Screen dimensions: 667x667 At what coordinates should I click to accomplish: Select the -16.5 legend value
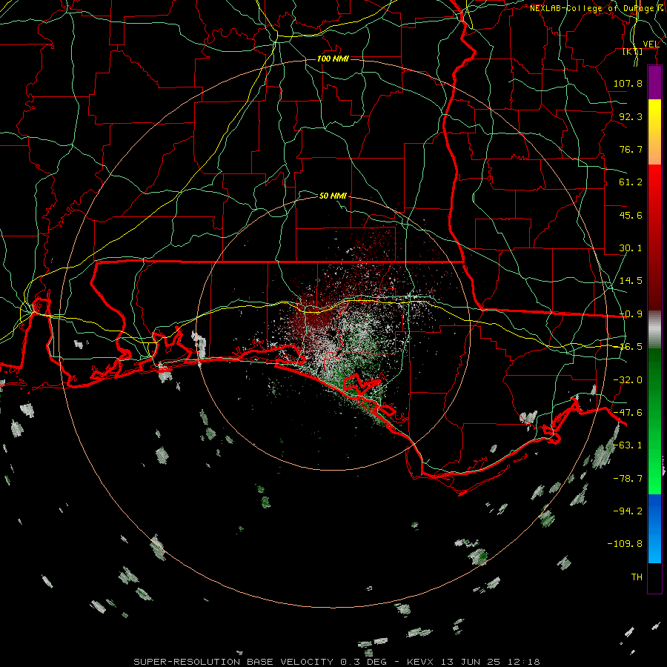pos(631,347)
